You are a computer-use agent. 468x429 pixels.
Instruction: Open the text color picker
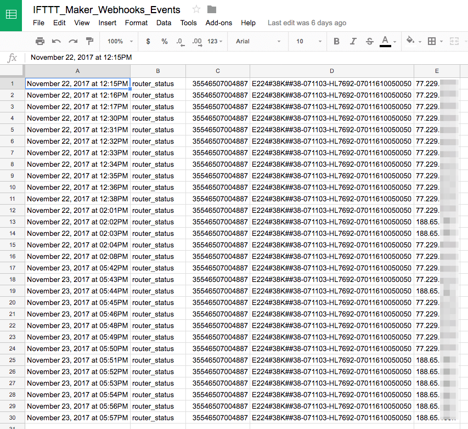385,41
